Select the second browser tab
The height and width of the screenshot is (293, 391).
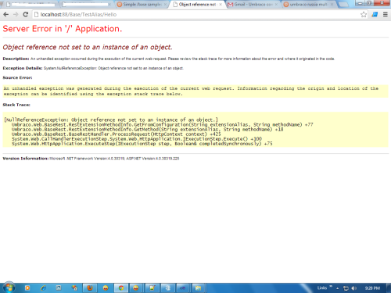point(86,5)
